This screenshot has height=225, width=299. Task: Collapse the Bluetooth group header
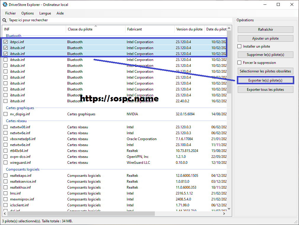[14, 36]
